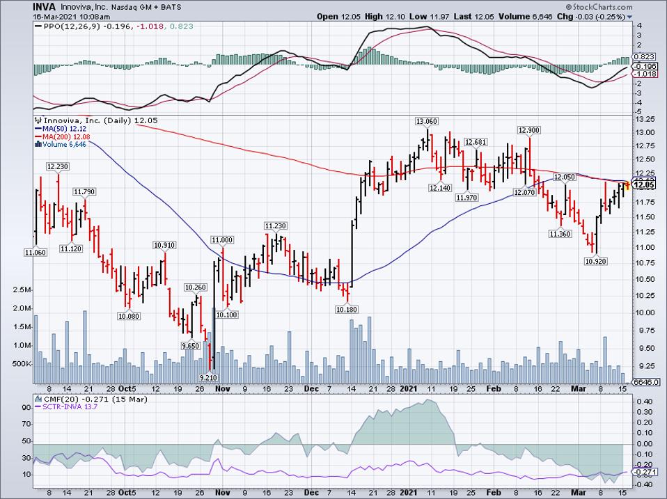Click the 500K volume axis label
Image resolution: width=667 pixels, height=499 pixels.
(x=22, y=364)
